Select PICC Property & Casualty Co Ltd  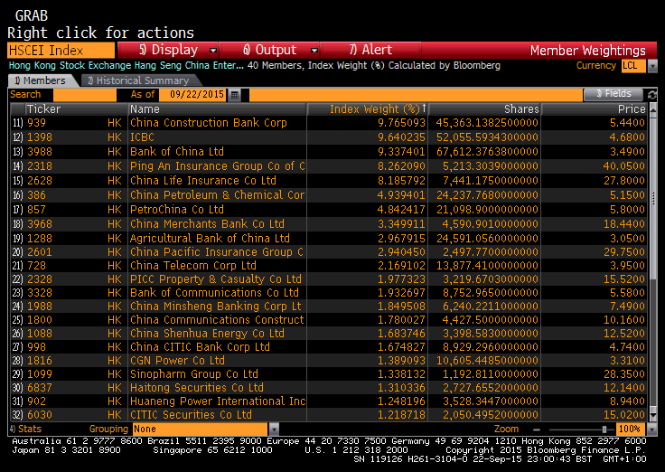click(x=215, y=278)
